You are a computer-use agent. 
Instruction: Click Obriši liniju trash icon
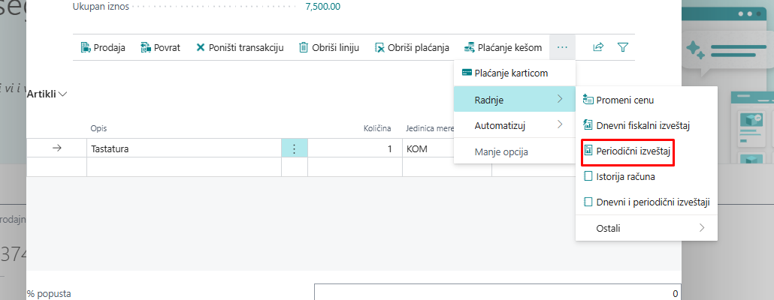click(304, 47)
